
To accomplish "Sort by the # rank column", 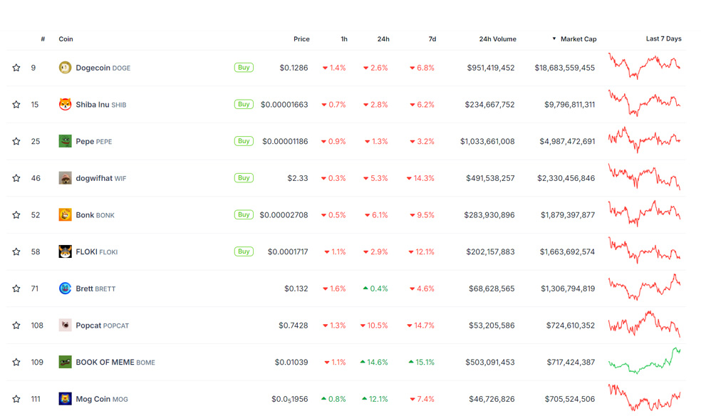I will pyautogui.click(x=43, y=39).
